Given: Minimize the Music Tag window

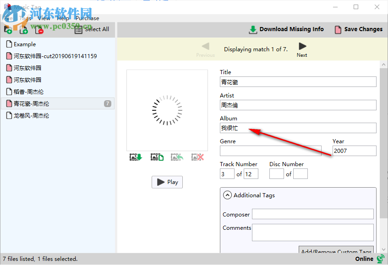Looking at the screenshot, I should pos(335,7).
